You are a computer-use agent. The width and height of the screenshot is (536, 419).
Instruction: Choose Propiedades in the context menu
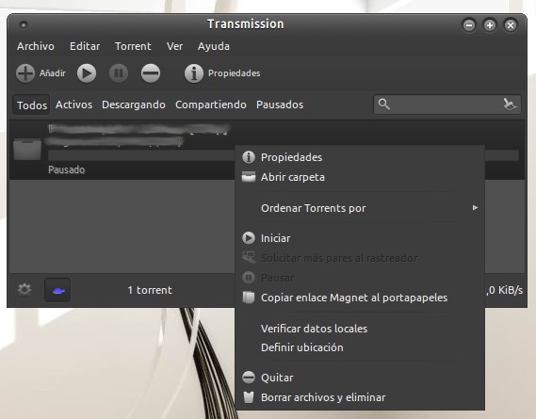pos(360,157)
